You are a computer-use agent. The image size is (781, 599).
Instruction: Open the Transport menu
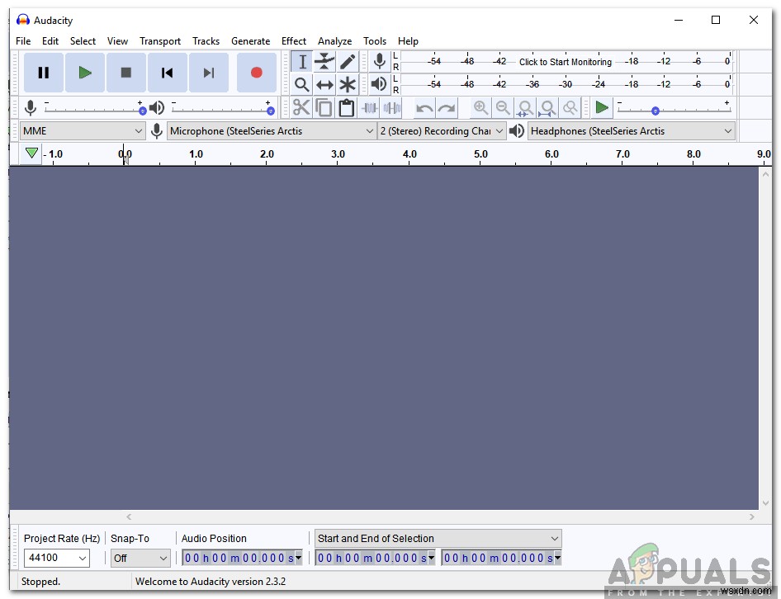click(x=159, y=40)
